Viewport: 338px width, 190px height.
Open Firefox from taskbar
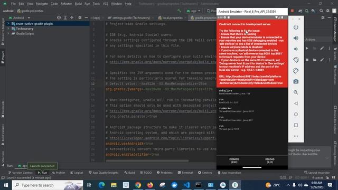pos(150,185)
